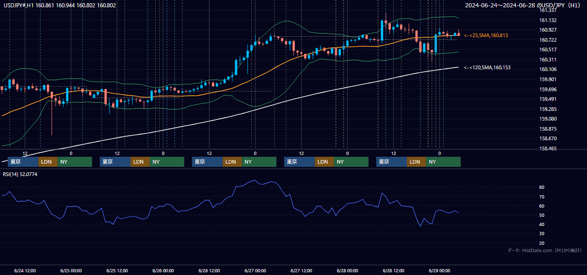This screenshot has width=587, height=275.
Task: Select the 6/29 00:00 date label
Action: coord(440,270)
